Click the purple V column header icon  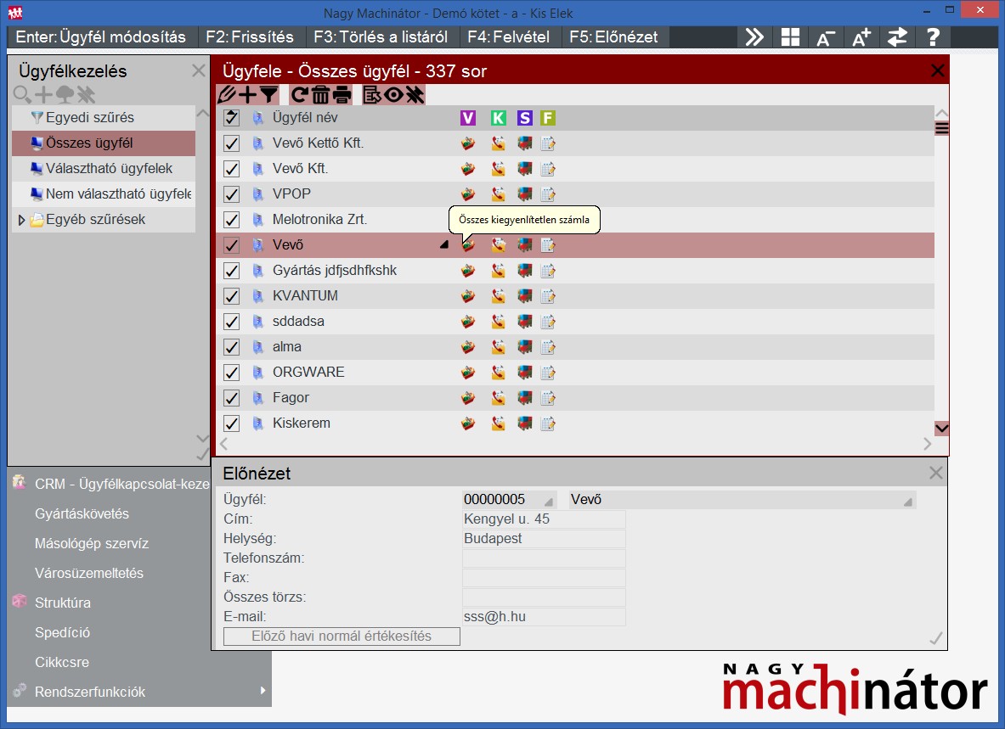tap(468, 118)
